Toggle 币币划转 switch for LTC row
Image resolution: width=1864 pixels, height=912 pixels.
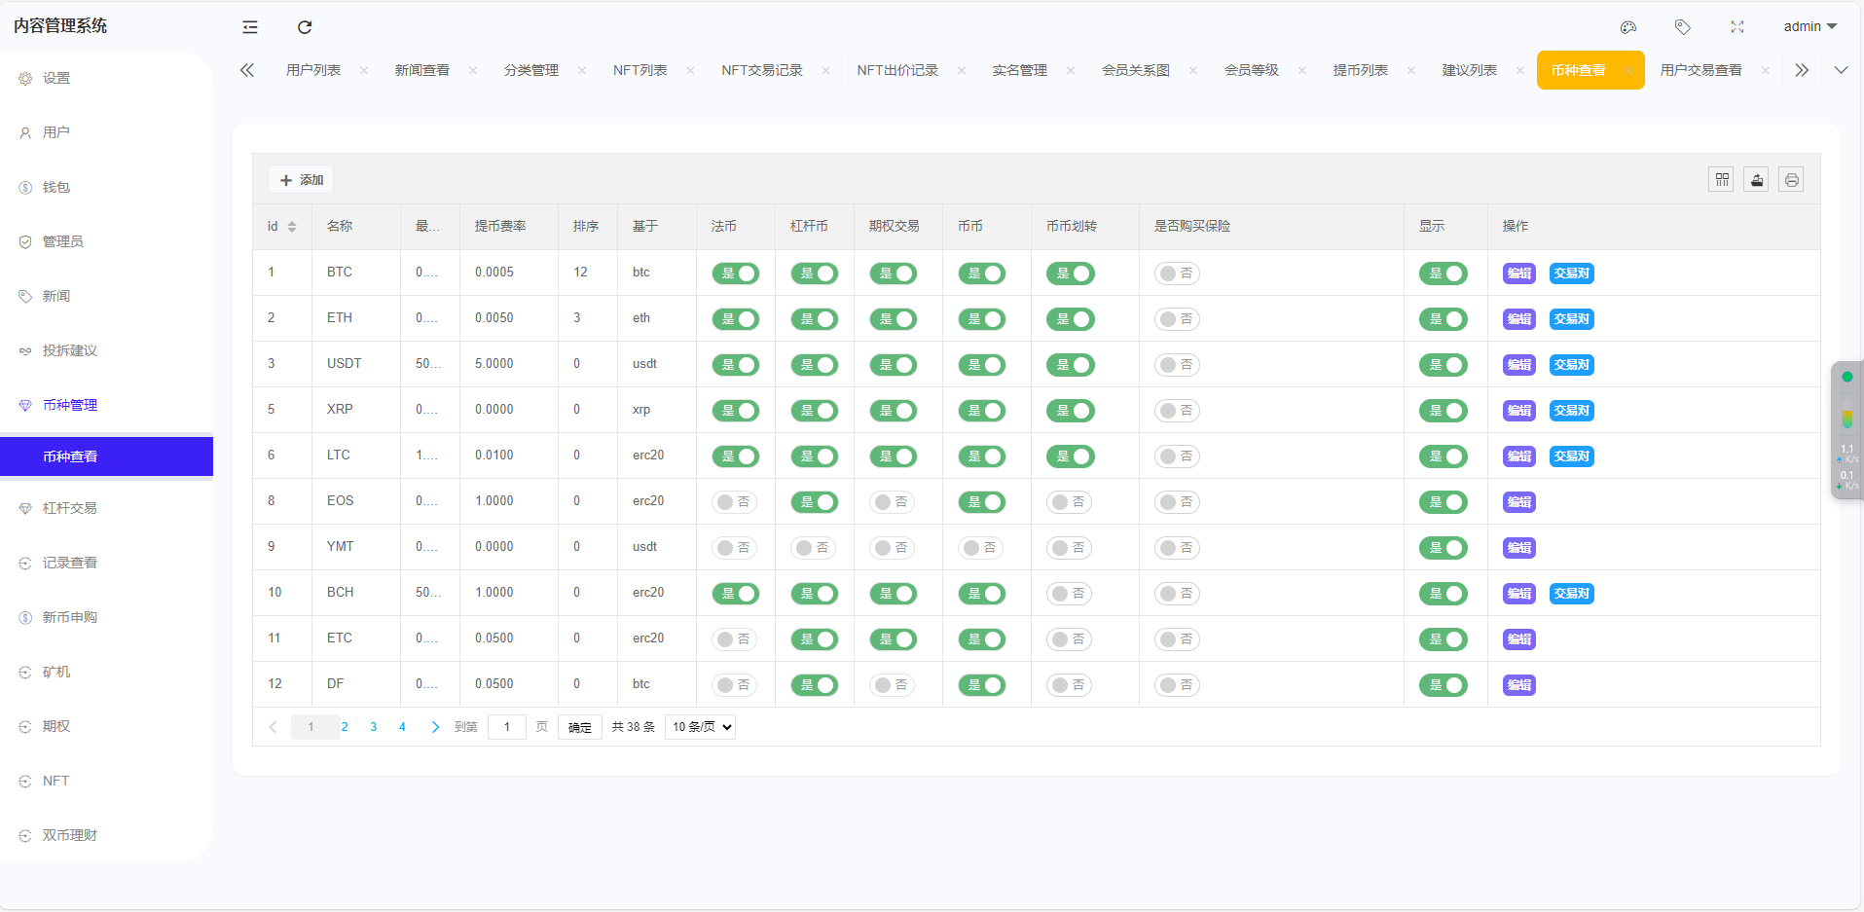1071,456
